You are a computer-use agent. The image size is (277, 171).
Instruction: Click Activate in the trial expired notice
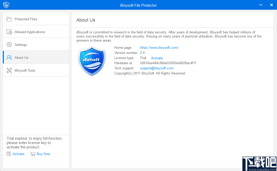click(x=18, y=154)
